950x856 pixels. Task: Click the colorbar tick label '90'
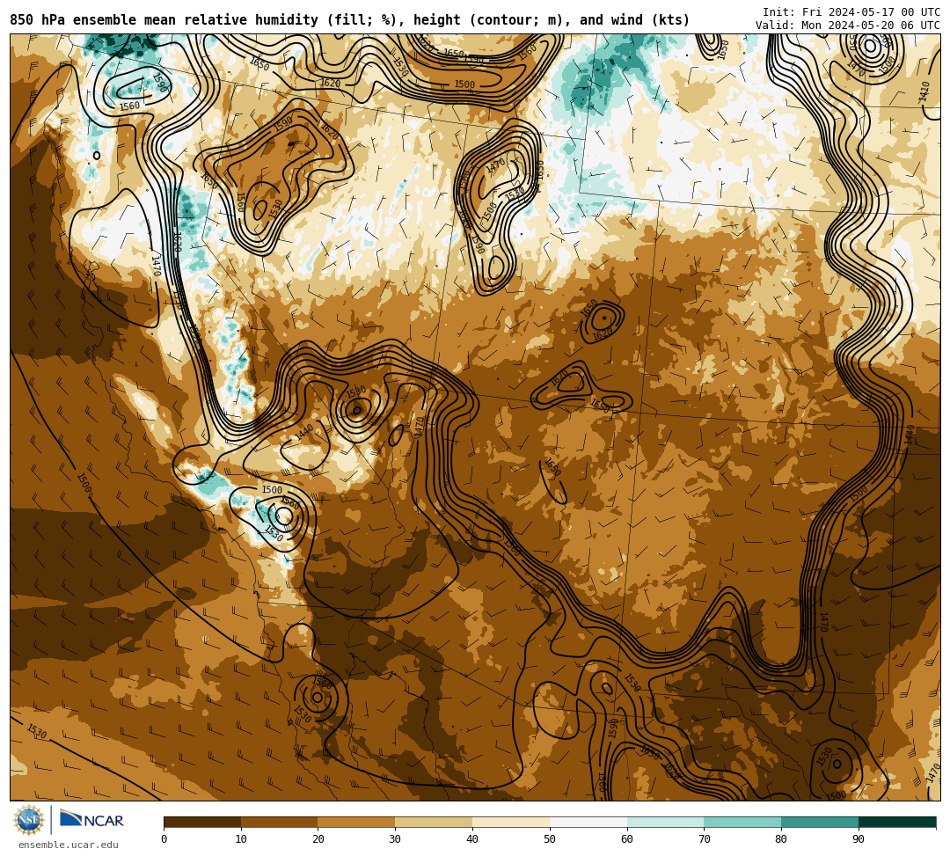click(859, 839)
